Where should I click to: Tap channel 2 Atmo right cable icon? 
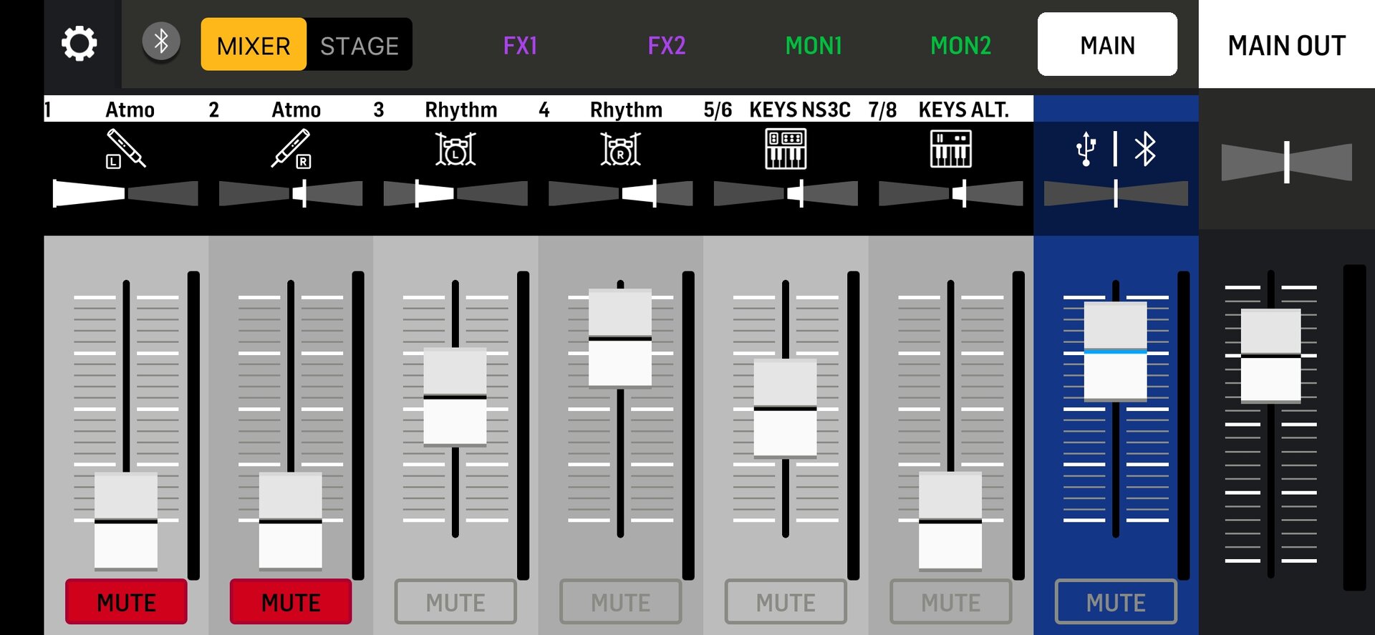[x=291, y=149]
